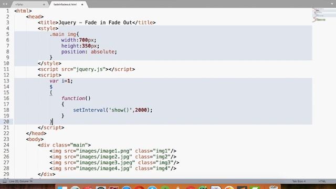Click the closing </style> tag

point(49,64)
